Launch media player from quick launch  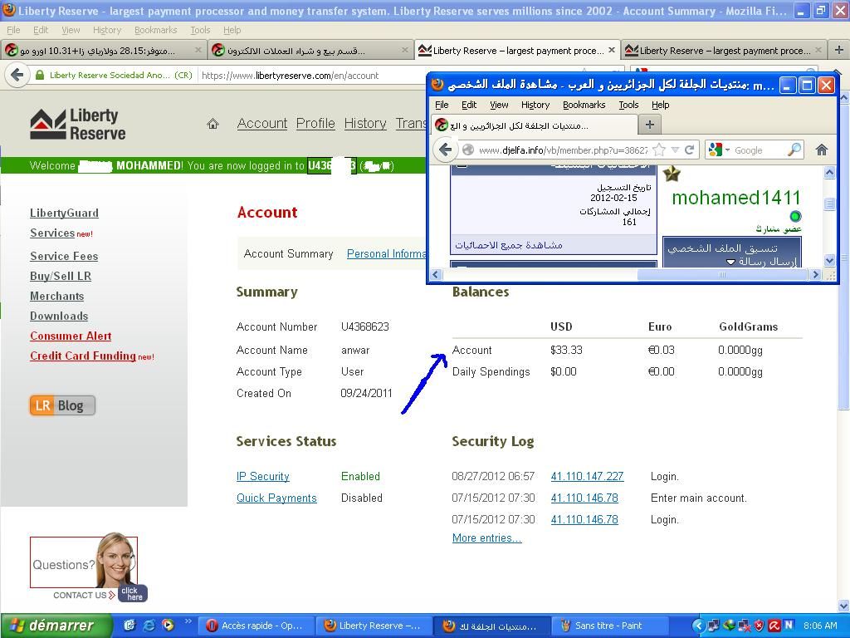coord(168,626)
